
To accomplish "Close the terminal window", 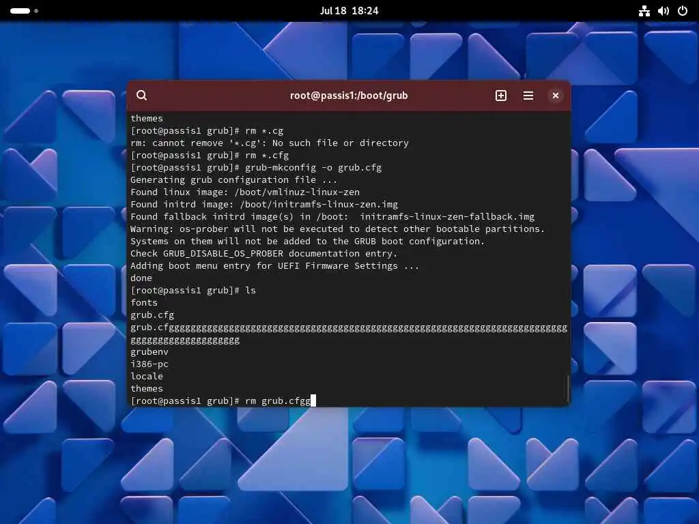I will (x=556, y=96).
